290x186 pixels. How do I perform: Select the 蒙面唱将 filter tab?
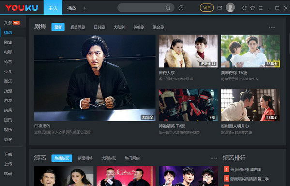point(85,158)
